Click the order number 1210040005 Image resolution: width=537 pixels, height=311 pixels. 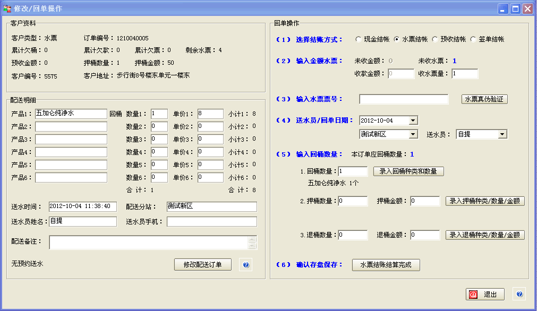(x=133, y=38)
